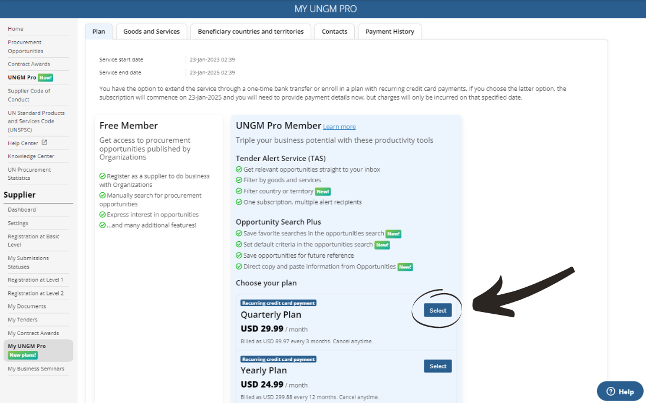
Task: Switch to the Goods and Services tab
Action: 151,32
